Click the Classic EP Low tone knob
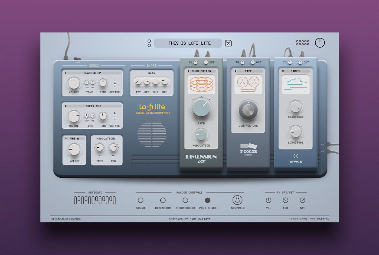The width and height of the screenshot is (379, 255). click(87, 82)
